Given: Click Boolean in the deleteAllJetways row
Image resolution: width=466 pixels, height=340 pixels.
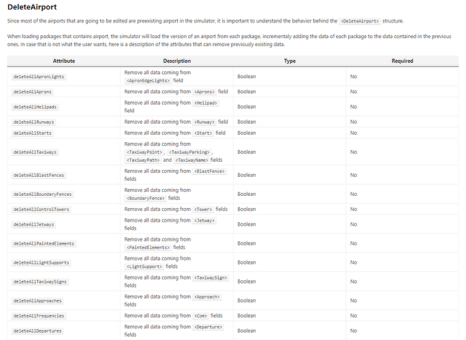Looking at the screenshot, I should click(x=247, y=224).
